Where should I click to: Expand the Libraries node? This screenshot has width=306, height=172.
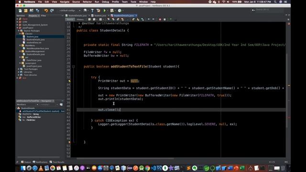[x=19, y=72]
